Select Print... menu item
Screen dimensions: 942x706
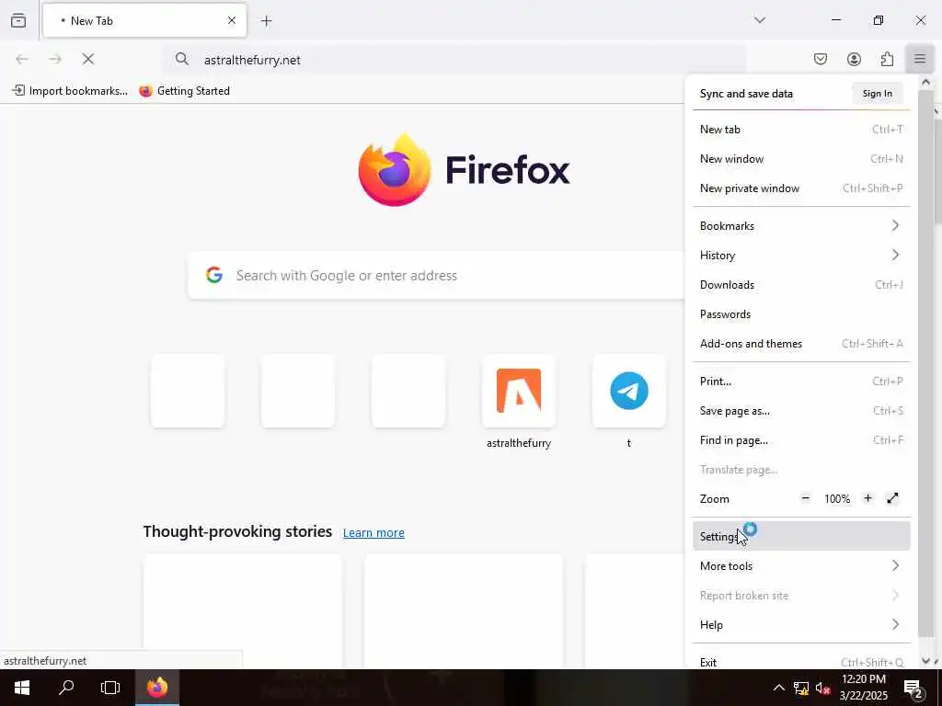pos(801,381)
